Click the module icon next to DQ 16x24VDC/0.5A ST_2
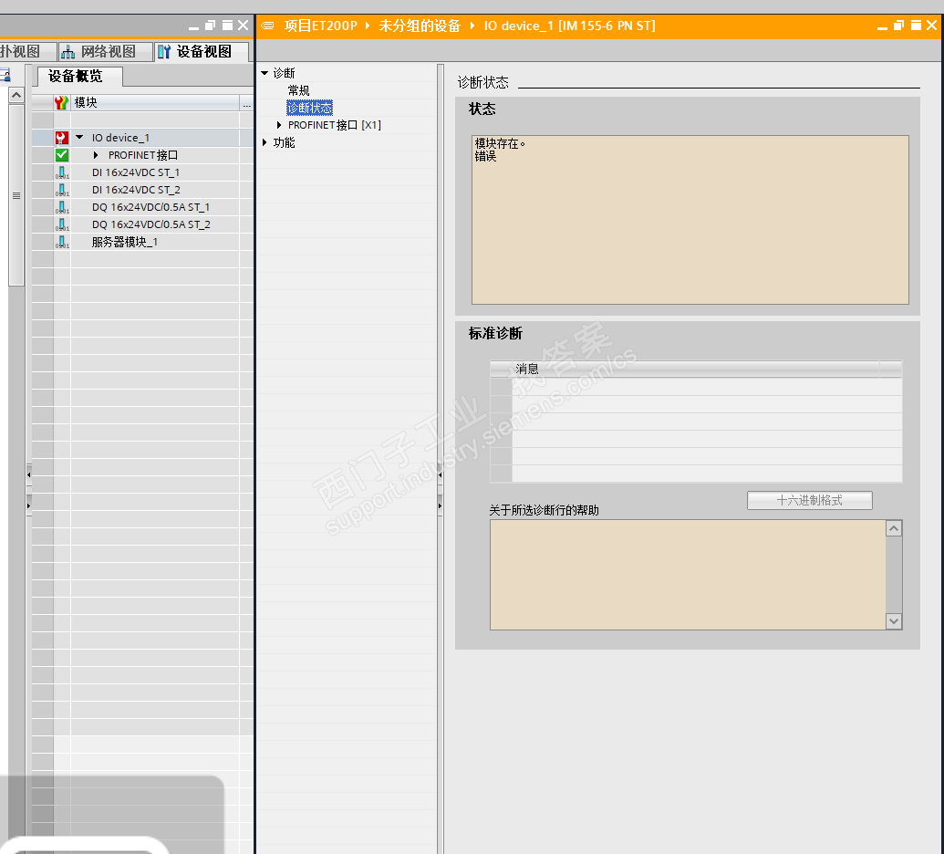 tap(62, 224)
